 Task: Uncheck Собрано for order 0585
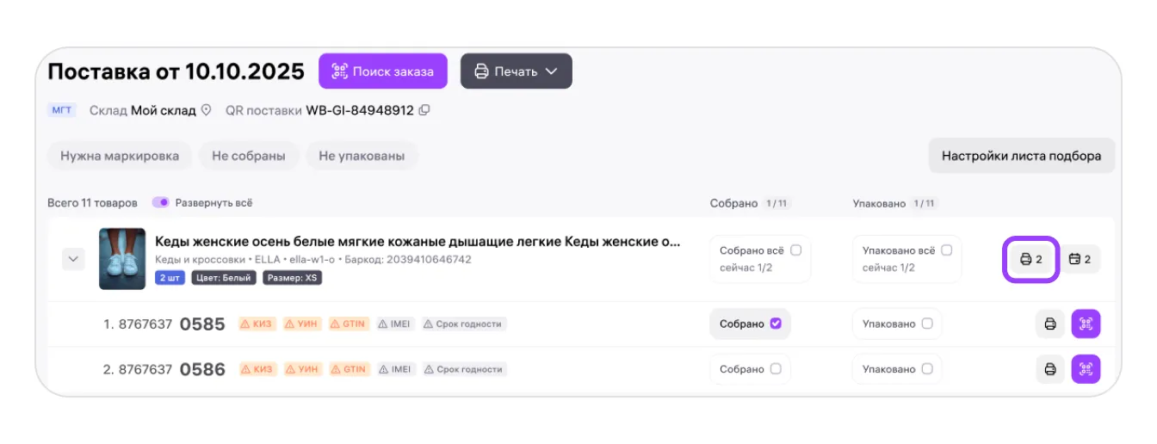[x=776, y=324]
